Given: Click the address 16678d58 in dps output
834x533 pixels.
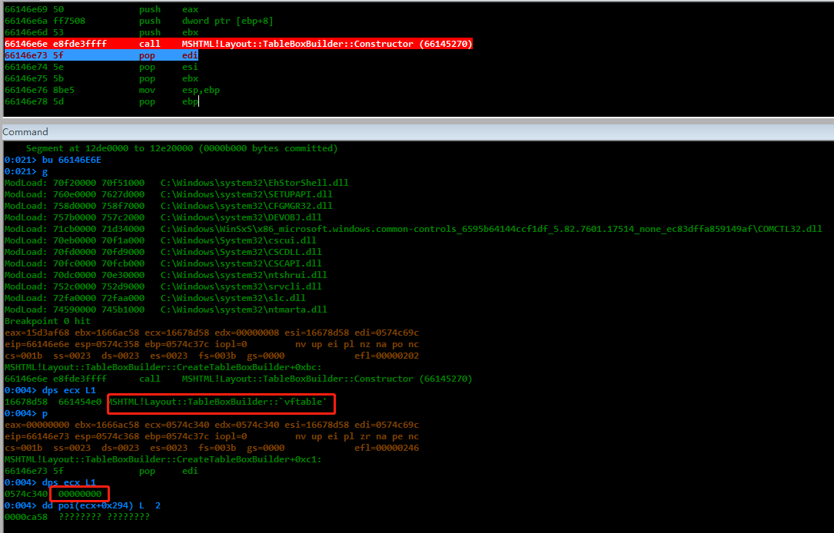Looking at the screenshot, I should tap(26, 402).
